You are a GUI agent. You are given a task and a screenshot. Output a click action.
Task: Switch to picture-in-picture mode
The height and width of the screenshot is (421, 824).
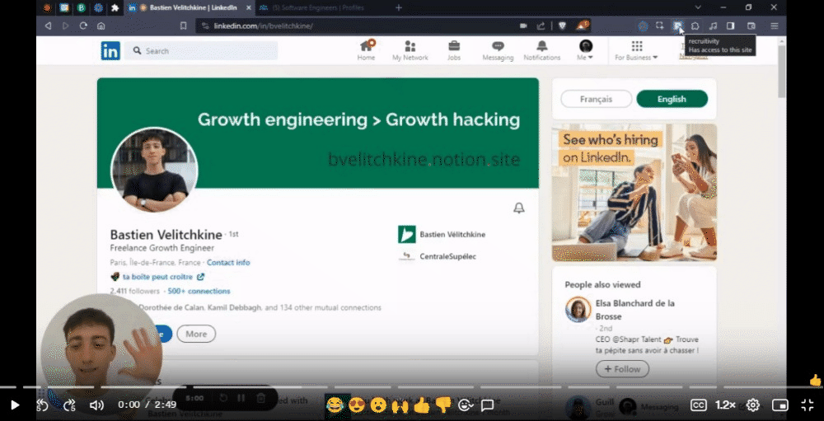coord(780,405)
